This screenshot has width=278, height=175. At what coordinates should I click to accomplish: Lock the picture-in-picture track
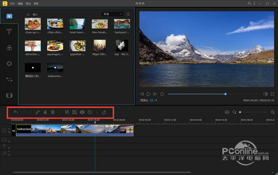pyautogui.click(x=9, y=141)
